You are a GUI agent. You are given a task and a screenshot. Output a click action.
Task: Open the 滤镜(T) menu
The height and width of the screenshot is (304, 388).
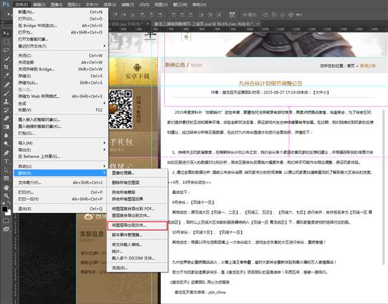click(127, 5)
